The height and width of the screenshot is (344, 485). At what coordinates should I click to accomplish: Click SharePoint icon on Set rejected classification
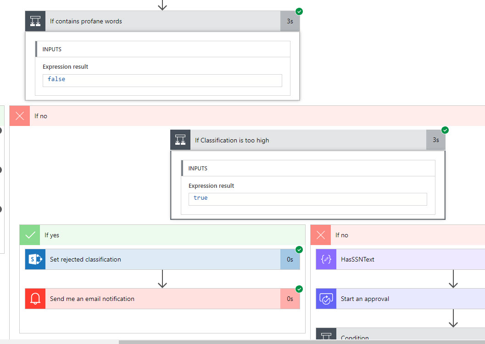click(x=35, y=259)
